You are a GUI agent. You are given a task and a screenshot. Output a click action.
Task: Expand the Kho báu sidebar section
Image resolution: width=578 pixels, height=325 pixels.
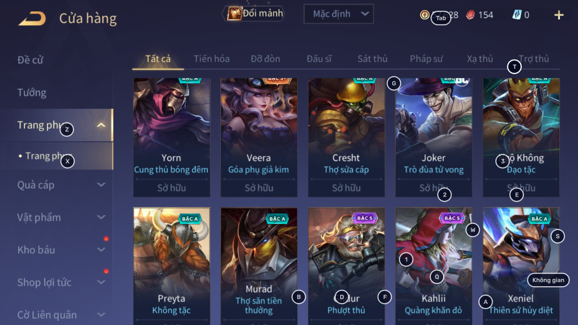(x=101, y=250)
